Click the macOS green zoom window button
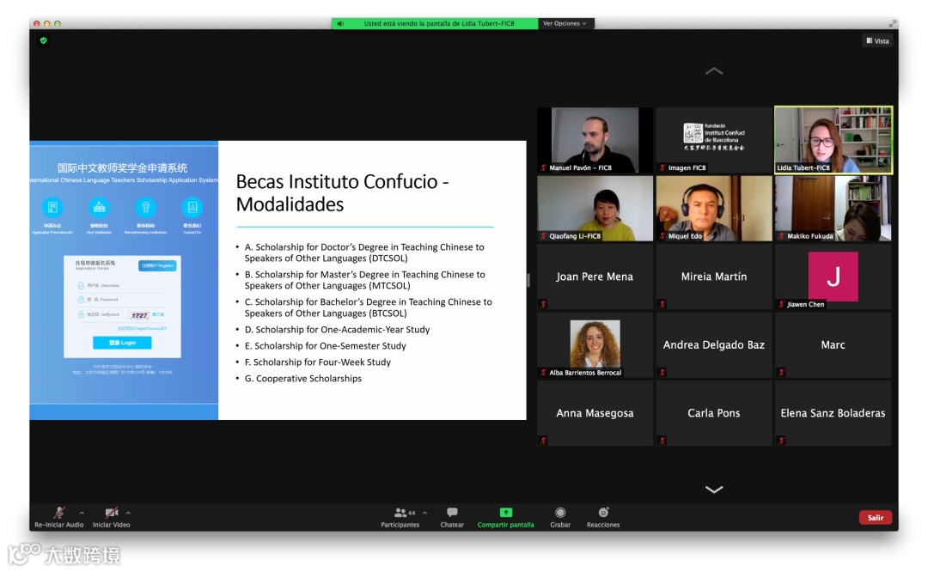 coord(58,24)
